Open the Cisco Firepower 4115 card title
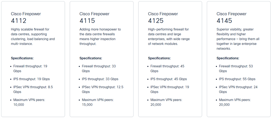The width and height of the screenshot is (272, 118). tap(94, 17)
